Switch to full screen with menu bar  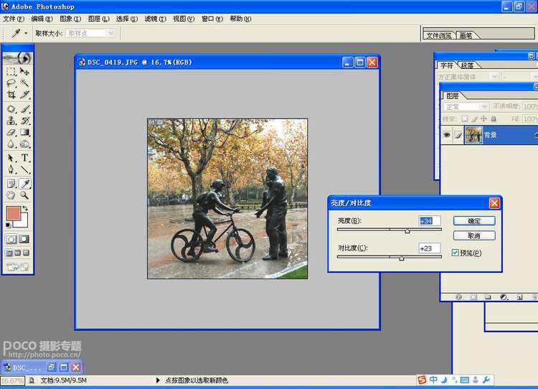[17, 253]
